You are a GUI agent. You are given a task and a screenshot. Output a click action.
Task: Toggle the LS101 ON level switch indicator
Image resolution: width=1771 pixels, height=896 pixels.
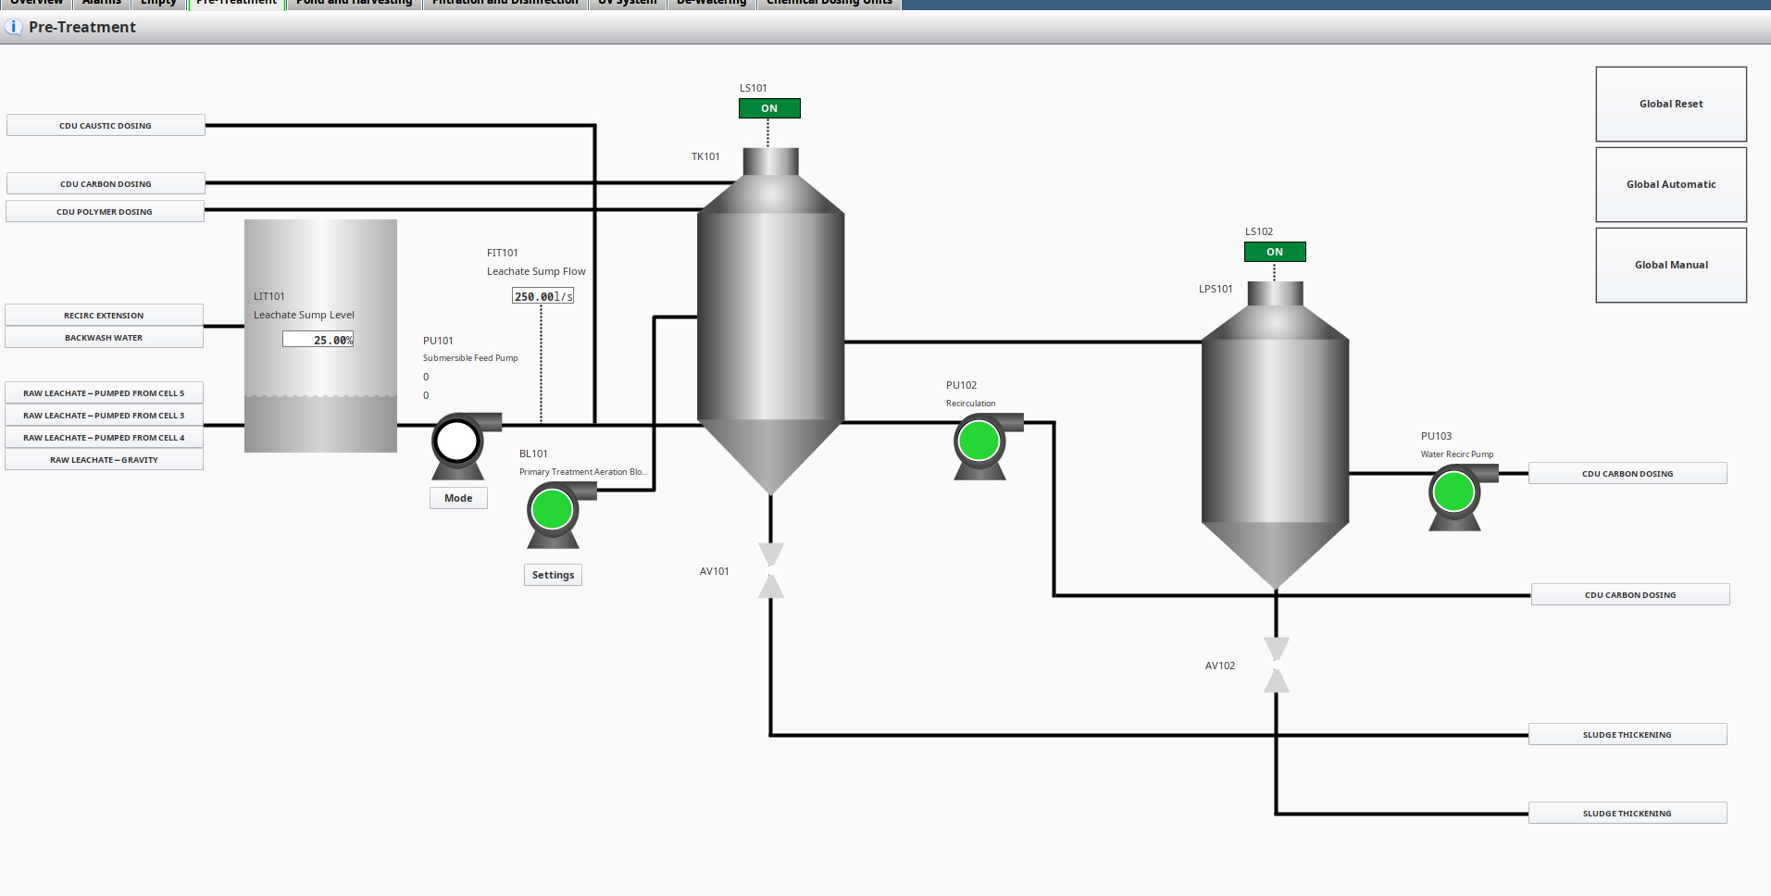769,108
